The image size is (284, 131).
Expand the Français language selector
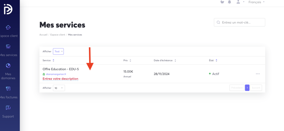click(257, 2)
